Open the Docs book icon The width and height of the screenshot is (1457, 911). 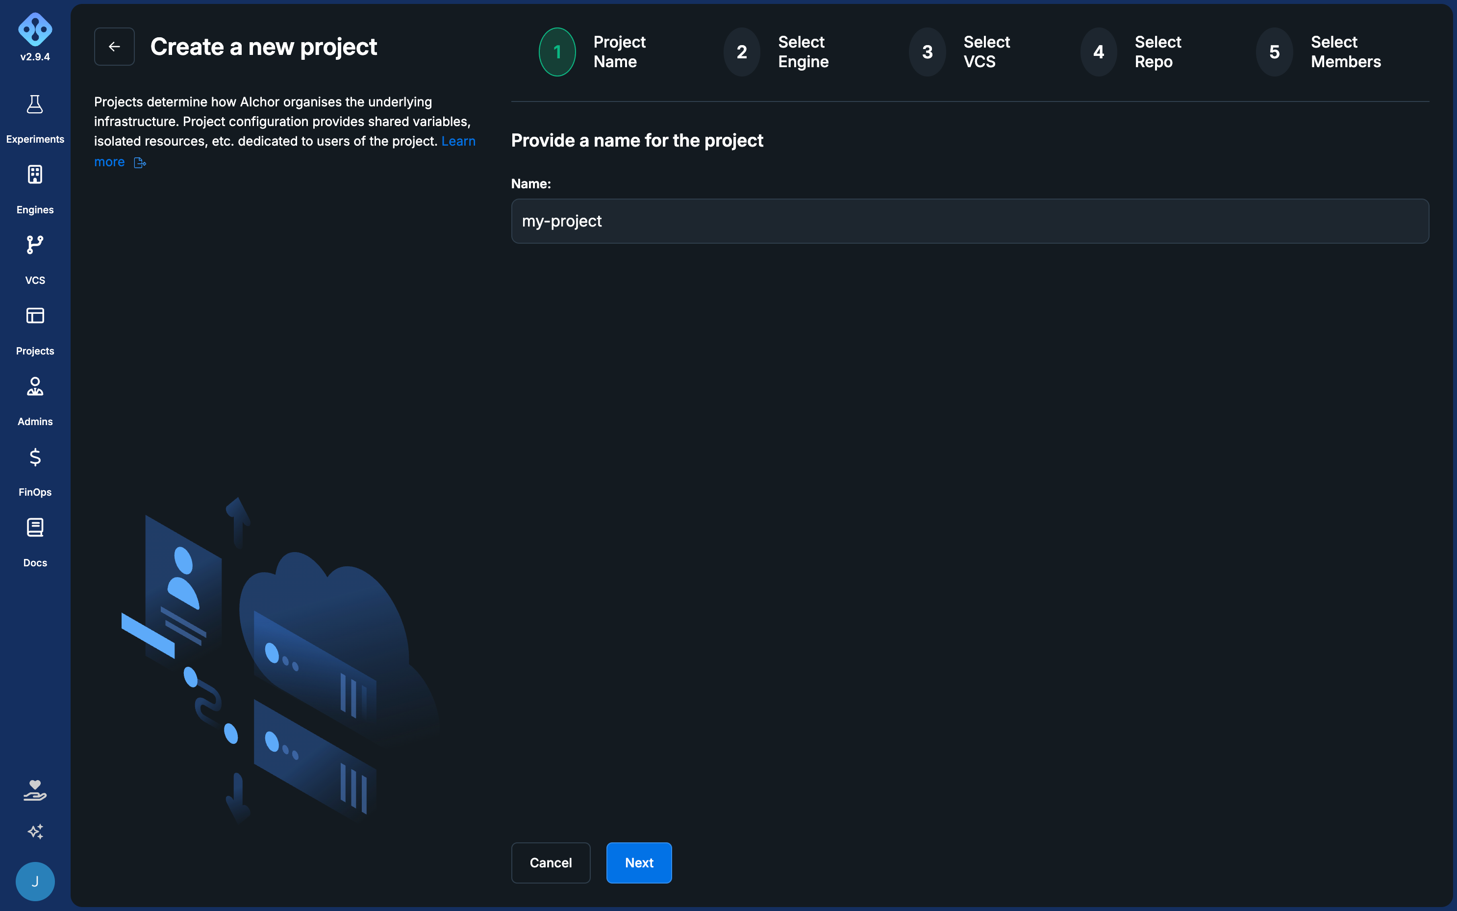click(x=35, y=528)
